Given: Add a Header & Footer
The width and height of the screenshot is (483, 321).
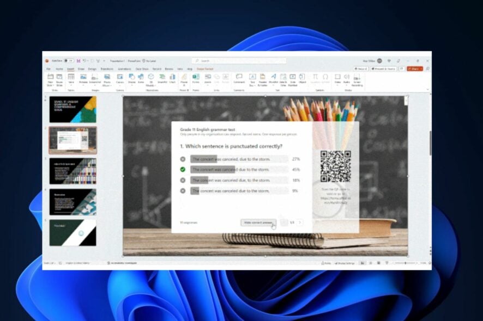Looking at the screenshot, I should click(263, 77).
